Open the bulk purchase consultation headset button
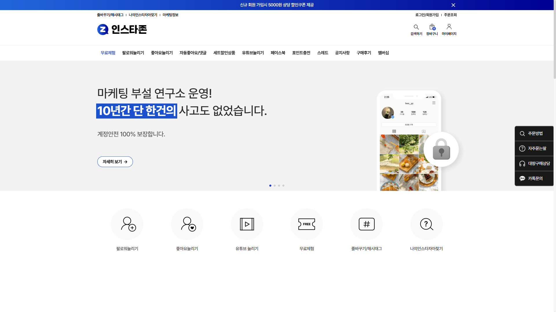The height and width of the screenshot is (312, 556). (x=534, y=164)
